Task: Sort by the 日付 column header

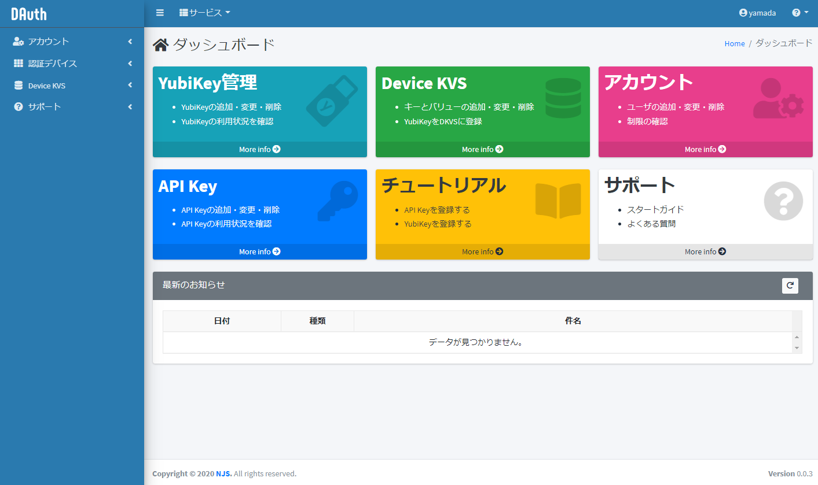Action: pyautogui.click(x=222, y=321)
